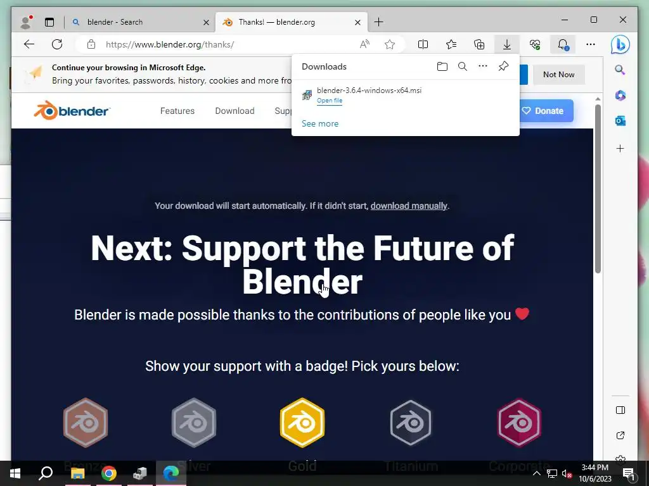Click the download manually link
Image resolution: width=649 pixels, height=486 pixels.
pyautogui.click(x=409, y=206)
